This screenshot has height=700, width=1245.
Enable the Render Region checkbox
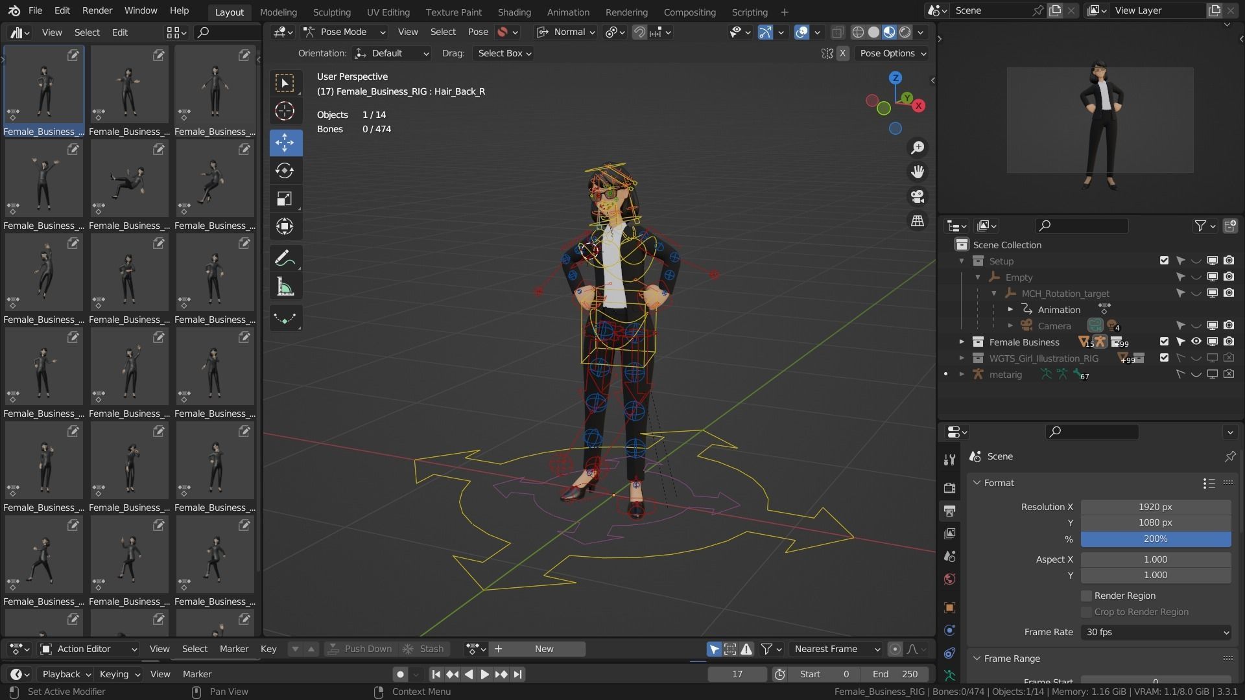click(x=1086, y=596)
